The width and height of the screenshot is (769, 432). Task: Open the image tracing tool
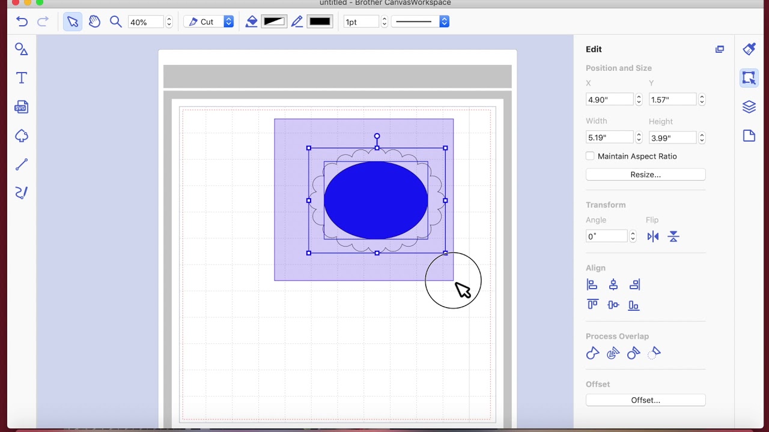22,136
